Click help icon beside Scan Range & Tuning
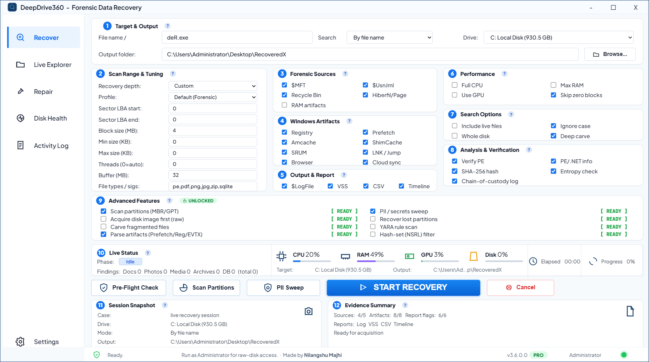Image resolution: width=649 pixels, height=362 pixels. [x=173, y=74]
